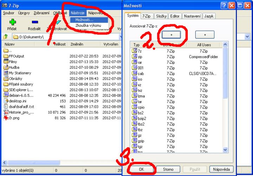This screenshot has width=253, height=176.
Task: Click the 001 file type icon
Action: [x=134, y=68]
